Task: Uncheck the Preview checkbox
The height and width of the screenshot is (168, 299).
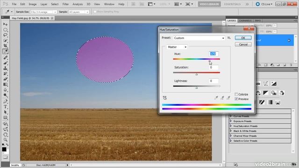Action: 236,99
